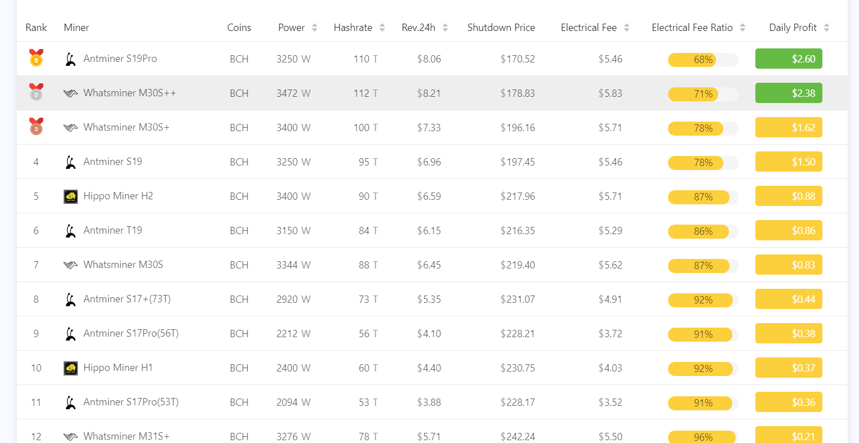This screenshot has width=859, height=443.
Task: Sort by Electrical Fee column arrows
Action: click(626, 28)
